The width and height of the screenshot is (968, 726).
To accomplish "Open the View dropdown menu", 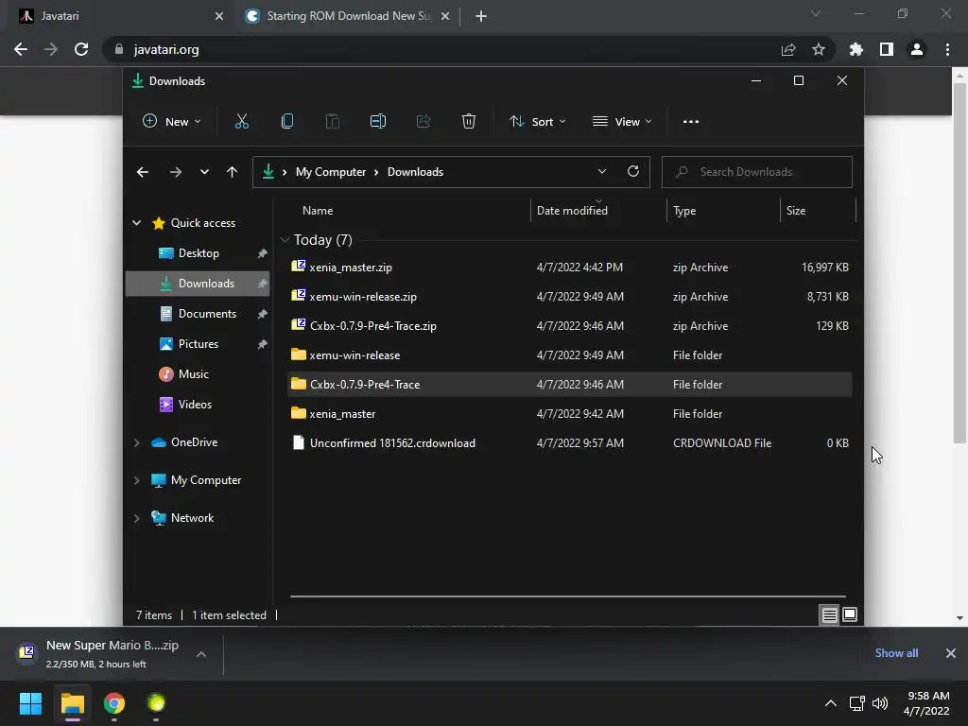I will pyautogui.click(x=622, y=122).
